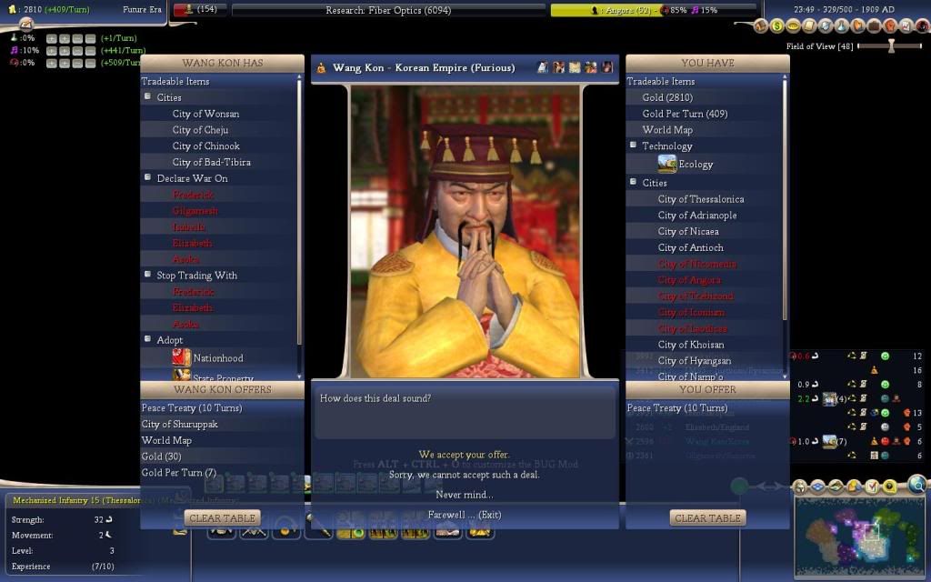The width and height of the screenshot is (931, 582).
Task: Open the Info Screen chart icon
Action: (x=906, y=26)
